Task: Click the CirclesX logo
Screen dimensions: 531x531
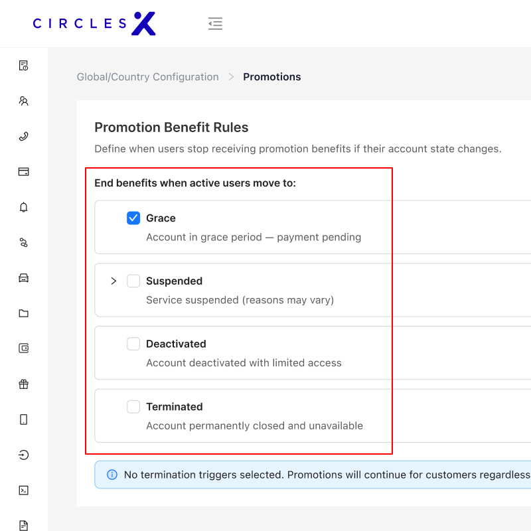Action: point(94,23)
